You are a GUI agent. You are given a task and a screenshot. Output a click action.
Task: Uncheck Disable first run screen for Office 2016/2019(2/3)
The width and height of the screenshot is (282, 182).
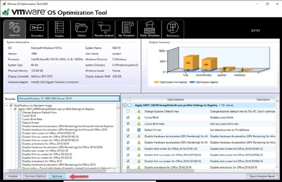(x=128, y=155)
